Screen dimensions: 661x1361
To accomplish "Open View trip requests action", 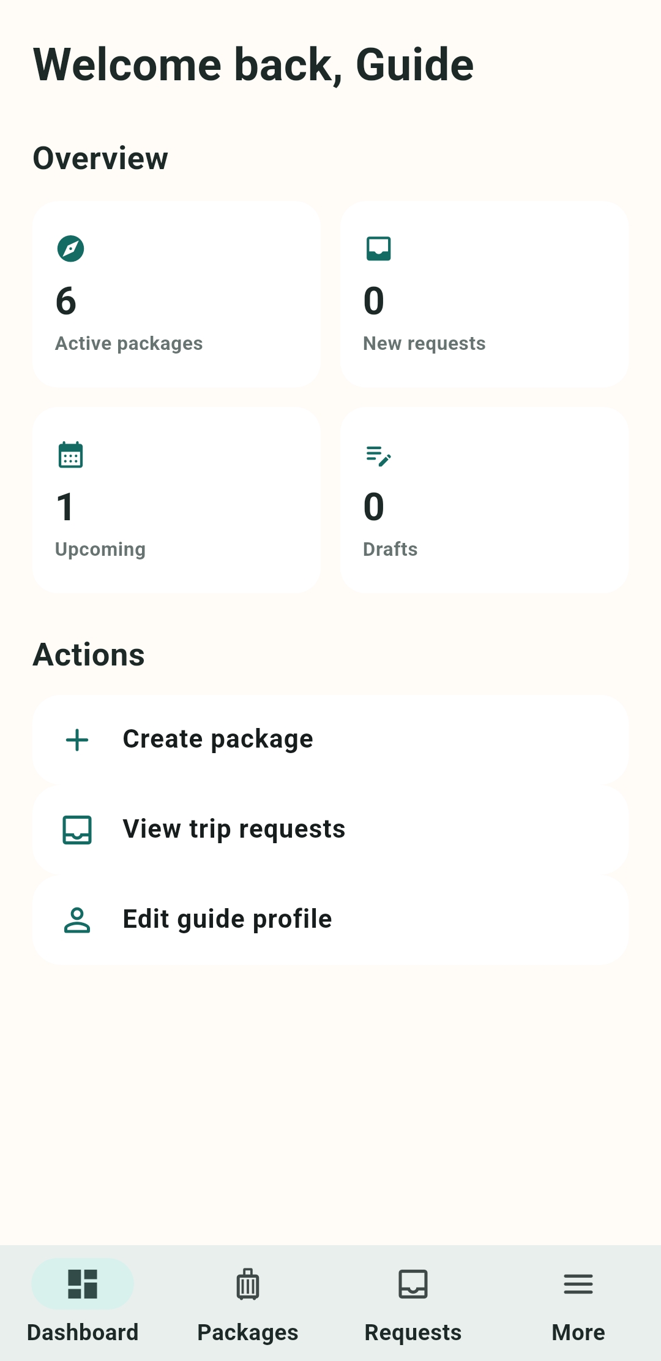I will 330,830.
